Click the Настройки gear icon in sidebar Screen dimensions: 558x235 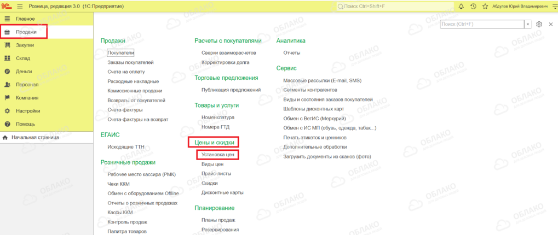point(7,111)
